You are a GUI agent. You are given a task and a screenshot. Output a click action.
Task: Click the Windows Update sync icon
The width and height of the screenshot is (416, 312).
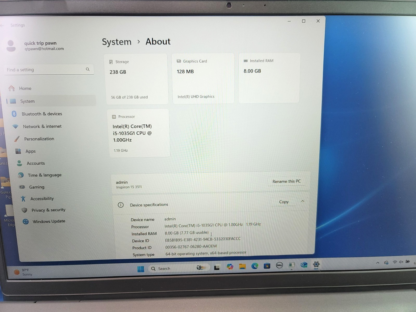(x=25, y=222)
